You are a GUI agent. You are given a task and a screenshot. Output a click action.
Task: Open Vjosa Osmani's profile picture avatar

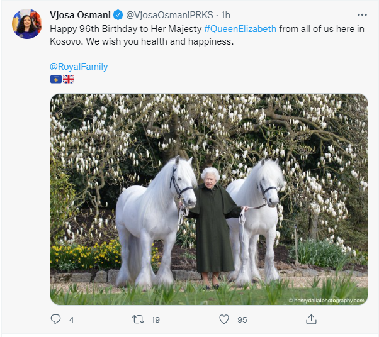pos(26,24)
